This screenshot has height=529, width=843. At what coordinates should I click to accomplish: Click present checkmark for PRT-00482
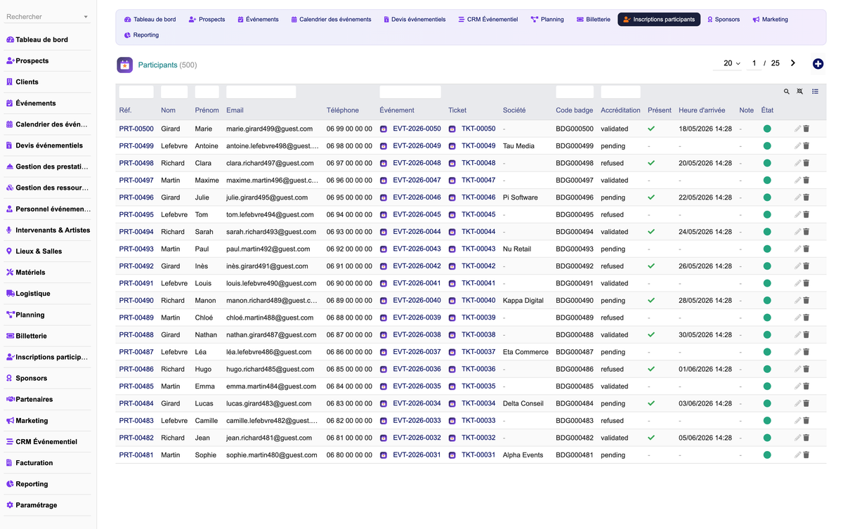click(651, 438)
